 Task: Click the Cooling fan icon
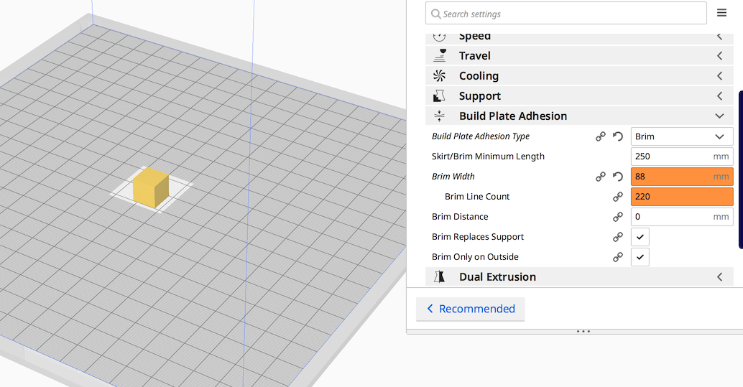click(439, 76)
